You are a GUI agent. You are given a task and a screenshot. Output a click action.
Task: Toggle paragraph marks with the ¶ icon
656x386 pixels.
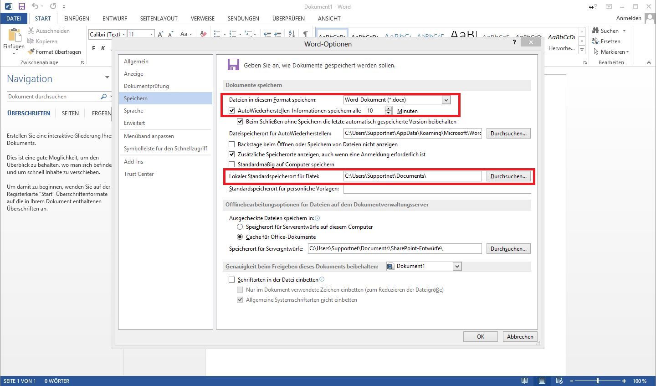(306, 34)
